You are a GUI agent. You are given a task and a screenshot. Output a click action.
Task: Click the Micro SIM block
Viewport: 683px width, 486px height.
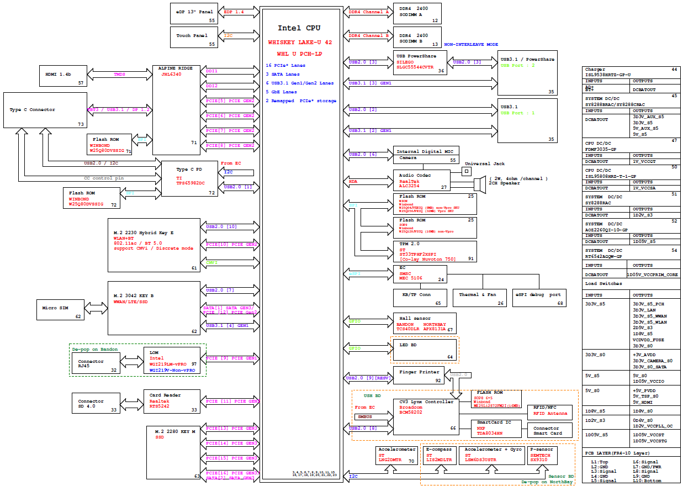coord(61,310)
